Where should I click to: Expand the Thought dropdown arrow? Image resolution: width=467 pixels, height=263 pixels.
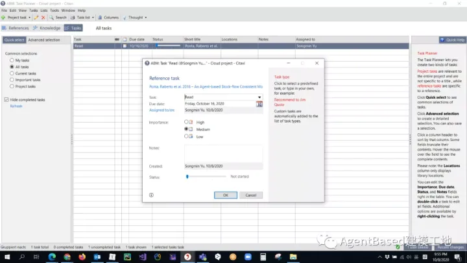(146, 18)
